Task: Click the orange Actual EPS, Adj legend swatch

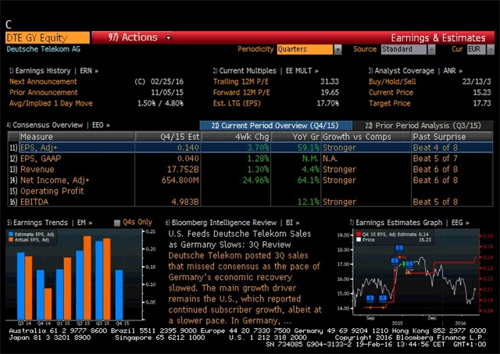Action: click(x=11, y=239)
